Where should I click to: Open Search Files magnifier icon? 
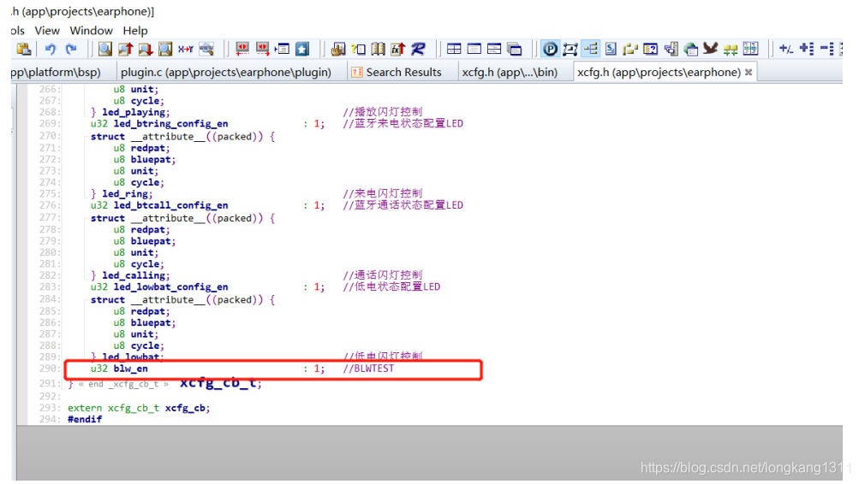click(x=165, y=50)
